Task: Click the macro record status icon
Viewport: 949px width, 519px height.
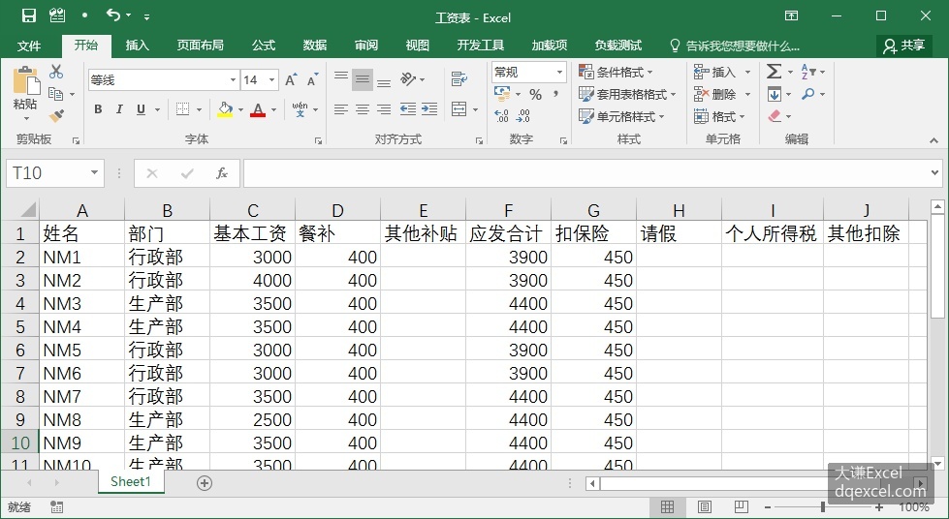Action: (x=57, y=507)
